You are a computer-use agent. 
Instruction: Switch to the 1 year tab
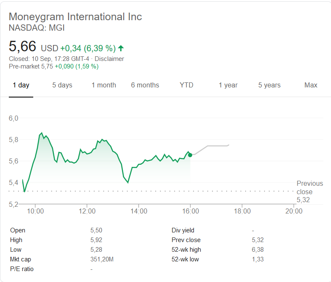228,85
